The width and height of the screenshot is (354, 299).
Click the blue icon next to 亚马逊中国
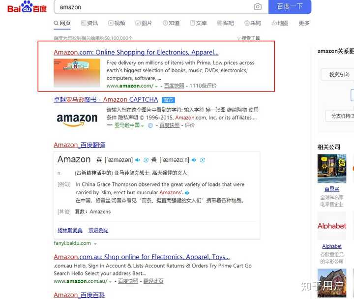coord(150,125)
